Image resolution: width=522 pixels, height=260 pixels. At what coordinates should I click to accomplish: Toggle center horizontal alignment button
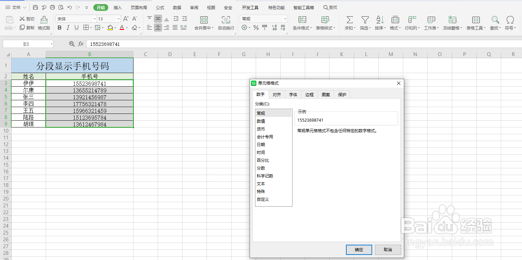pyautogui.click(x=158, y=28)
